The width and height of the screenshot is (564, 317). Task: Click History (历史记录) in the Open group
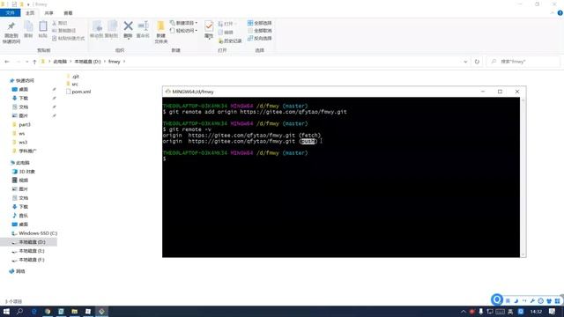click(x=230, y=41)
